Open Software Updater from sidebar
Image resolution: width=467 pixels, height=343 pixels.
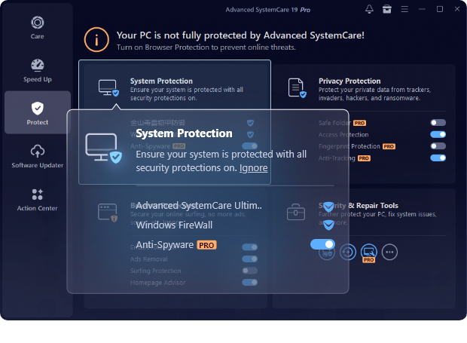37,156
